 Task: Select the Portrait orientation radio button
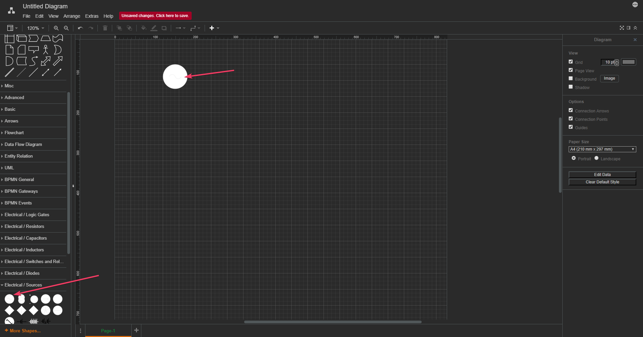tap(574, 158)
